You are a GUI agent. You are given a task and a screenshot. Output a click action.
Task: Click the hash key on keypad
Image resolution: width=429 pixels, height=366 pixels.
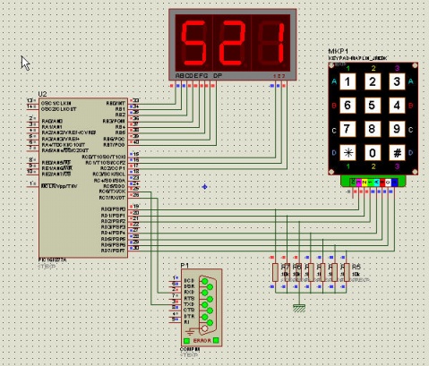tap(397, 153)
